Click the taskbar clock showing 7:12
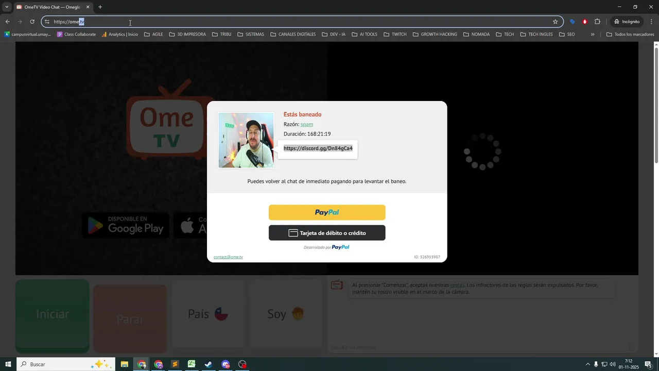The height and width of the screenshot is (371, 659). (x=629, y=364)
